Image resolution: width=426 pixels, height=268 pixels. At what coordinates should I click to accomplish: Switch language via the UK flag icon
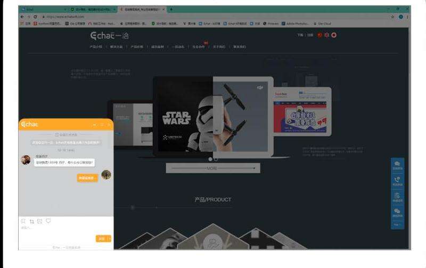[x=326, y=35]
